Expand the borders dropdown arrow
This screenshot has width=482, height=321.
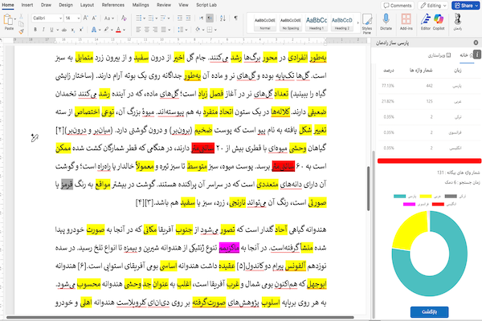tap(215, 30)
